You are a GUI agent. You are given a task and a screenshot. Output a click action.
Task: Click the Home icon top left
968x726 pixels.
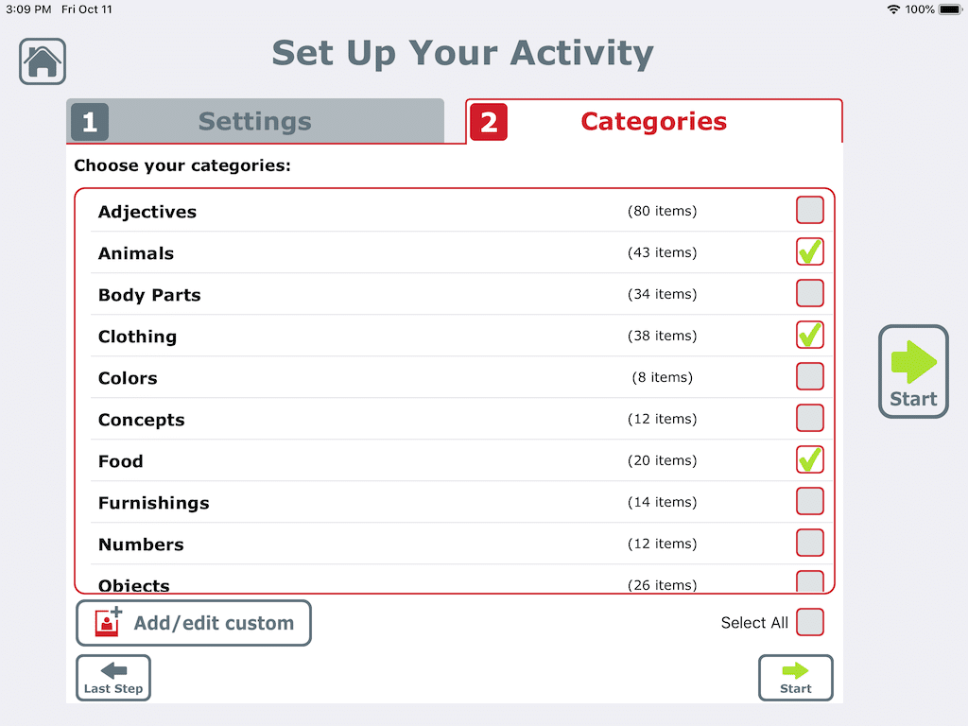pos(42,60)
